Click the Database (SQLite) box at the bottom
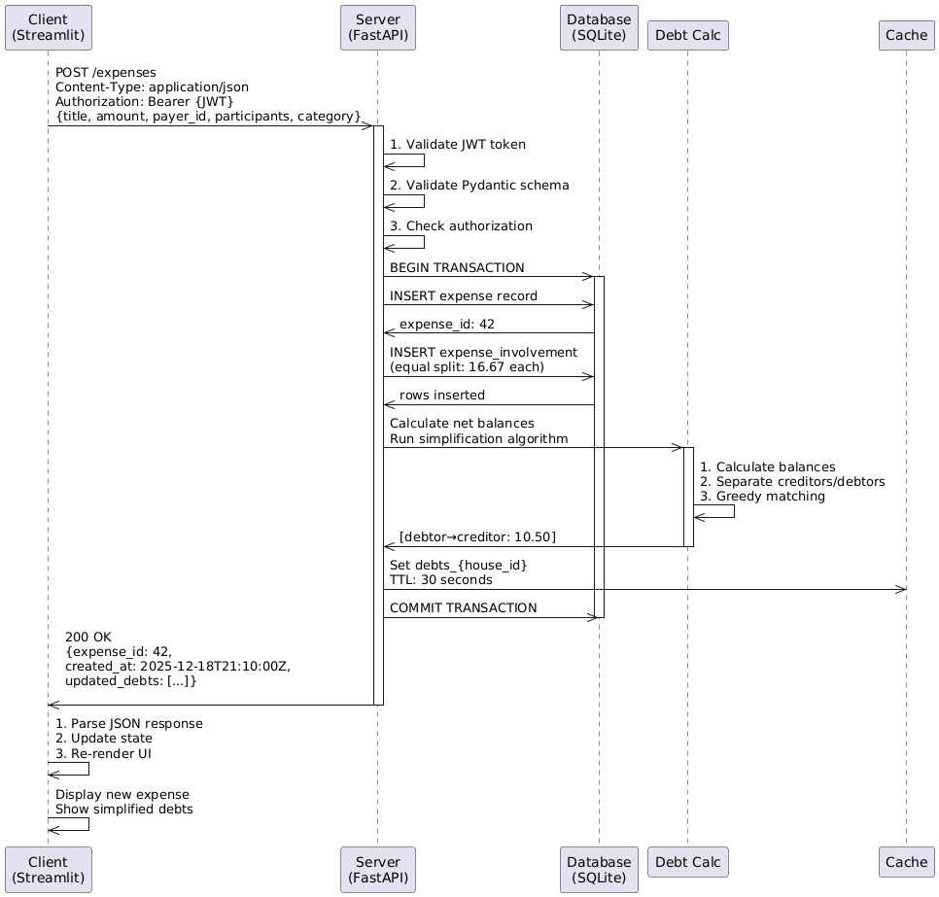Image resolution: width=939 pixels, height=897 pixels. tap(599, 869)
